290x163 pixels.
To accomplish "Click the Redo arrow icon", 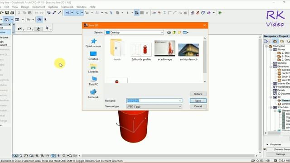I will pyautogui.click(x=42, y=13).
